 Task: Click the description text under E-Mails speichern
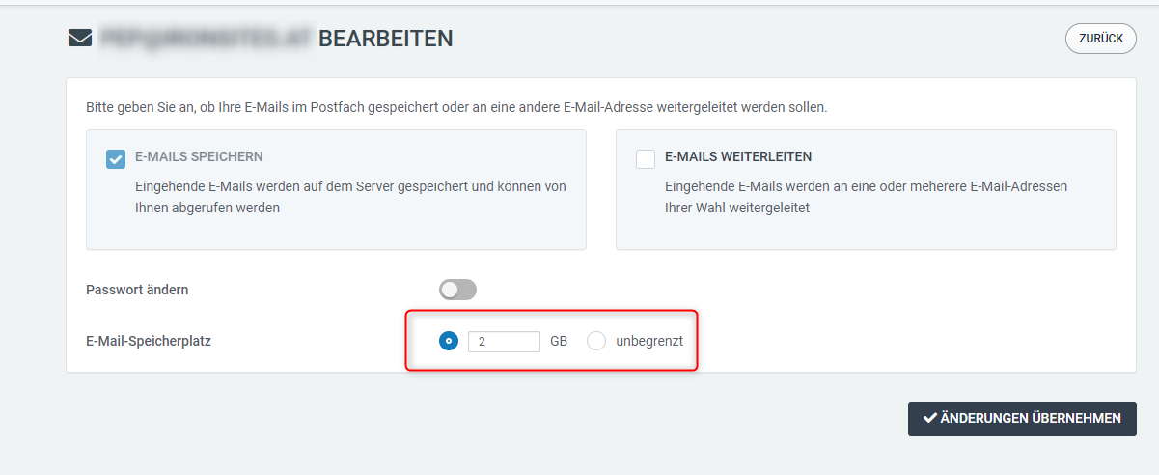coord(350,197)
